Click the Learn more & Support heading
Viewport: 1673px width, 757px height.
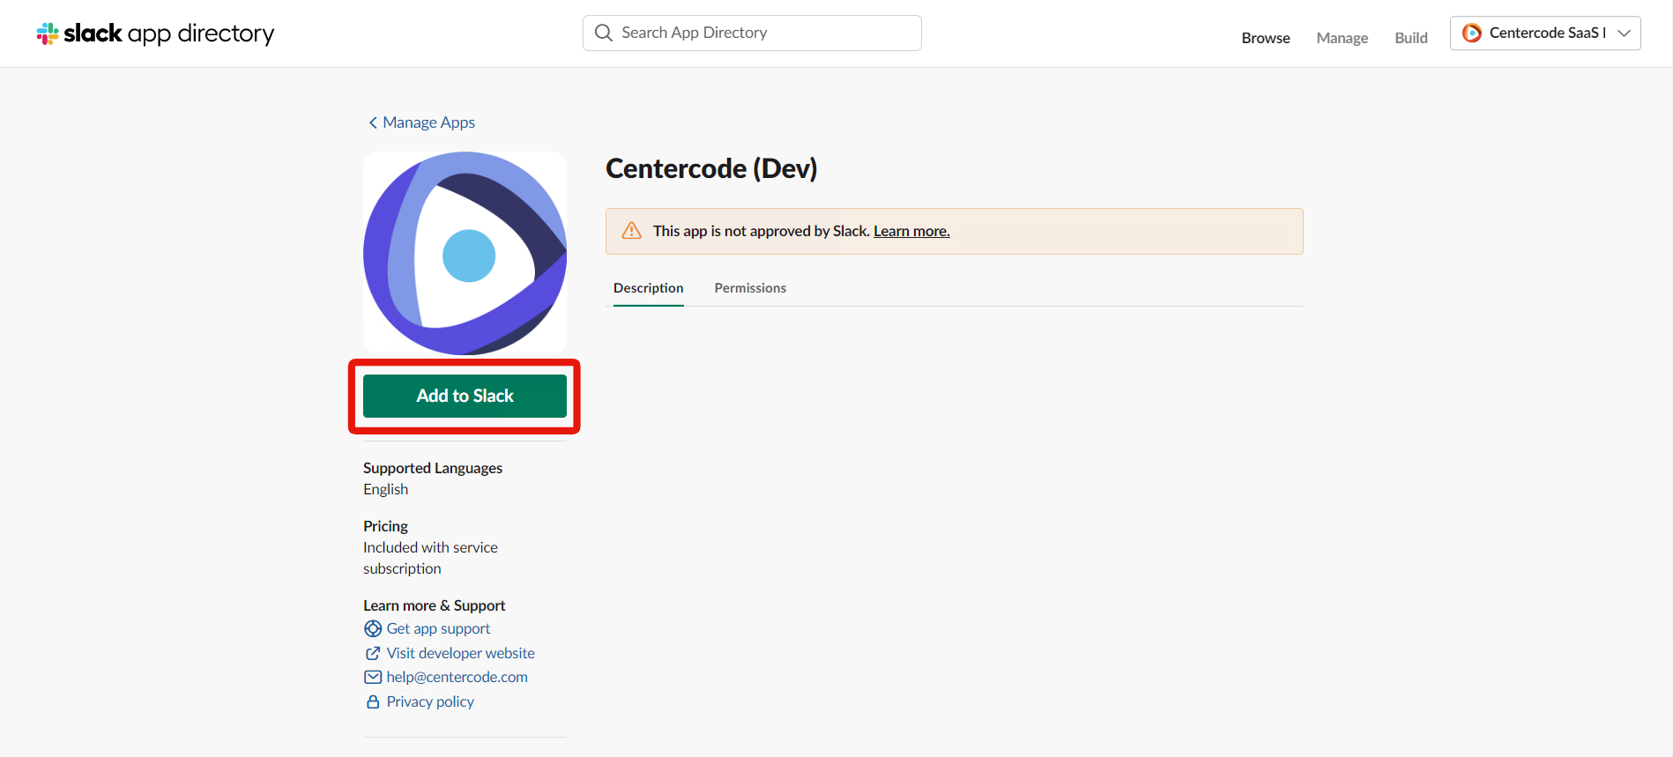434,605
